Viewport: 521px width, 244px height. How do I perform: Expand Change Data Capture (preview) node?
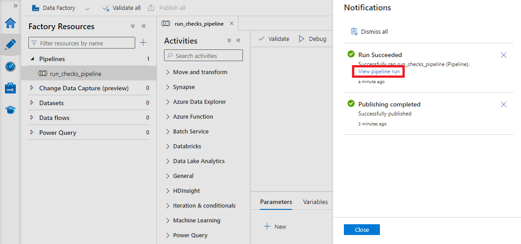(32, 88)
